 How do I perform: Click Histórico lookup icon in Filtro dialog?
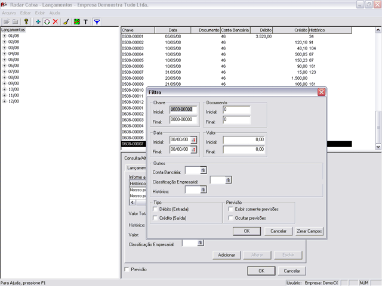203,190
